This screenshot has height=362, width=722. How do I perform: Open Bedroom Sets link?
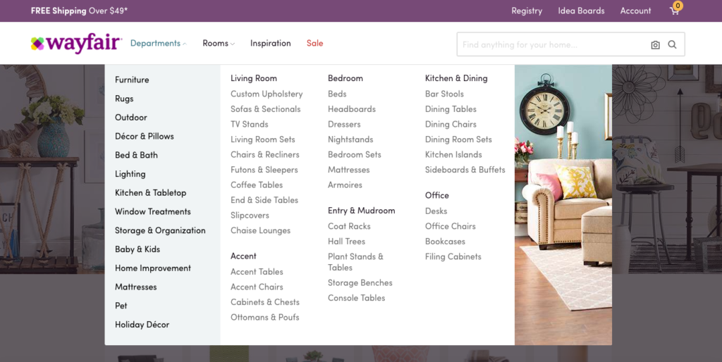click(355, 154)
